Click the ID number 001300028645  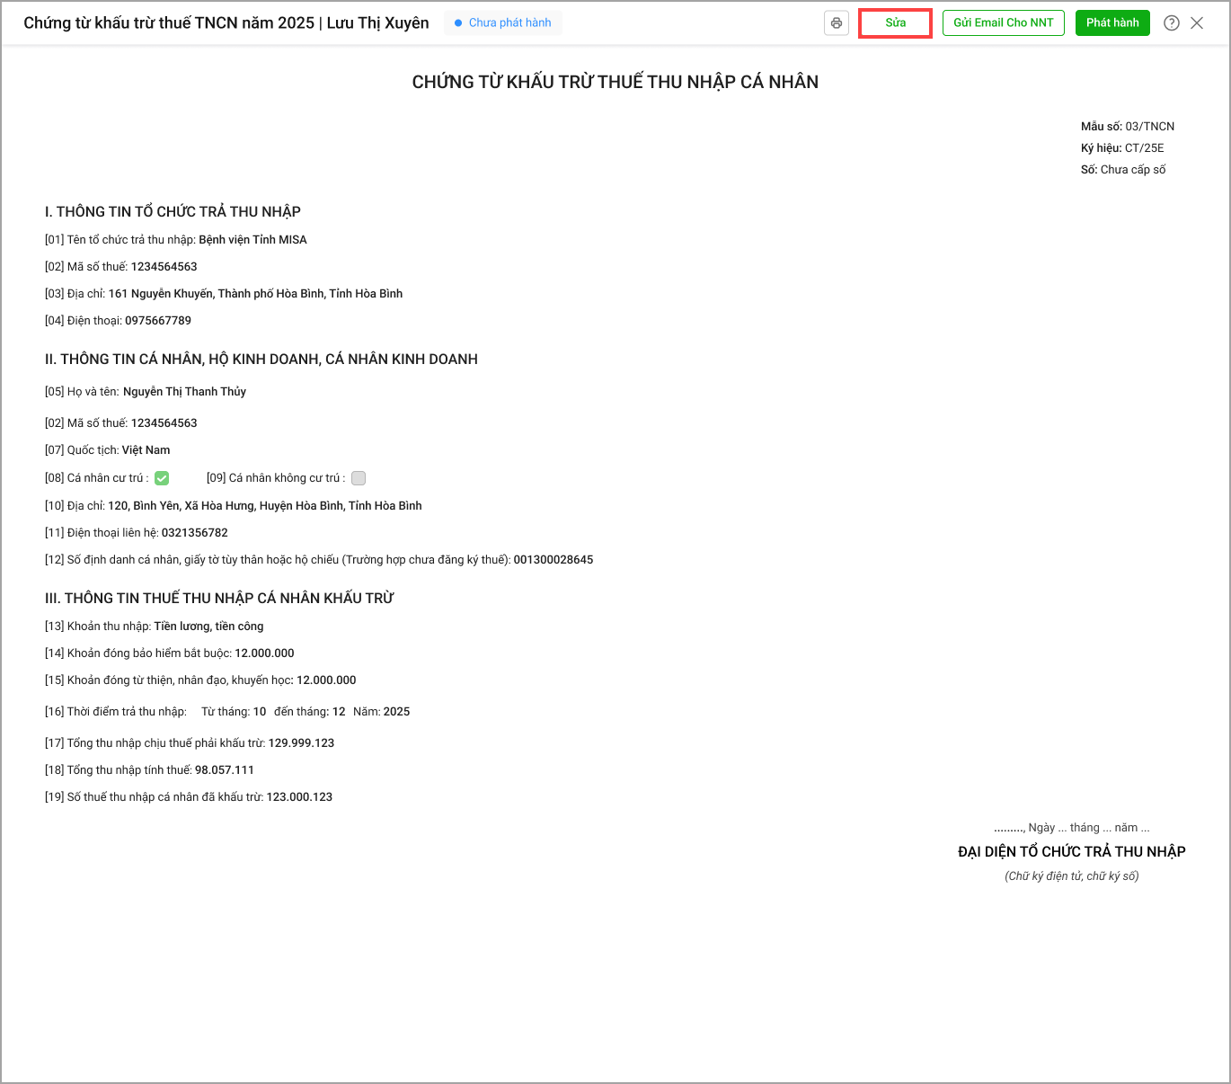click(553, 560)
